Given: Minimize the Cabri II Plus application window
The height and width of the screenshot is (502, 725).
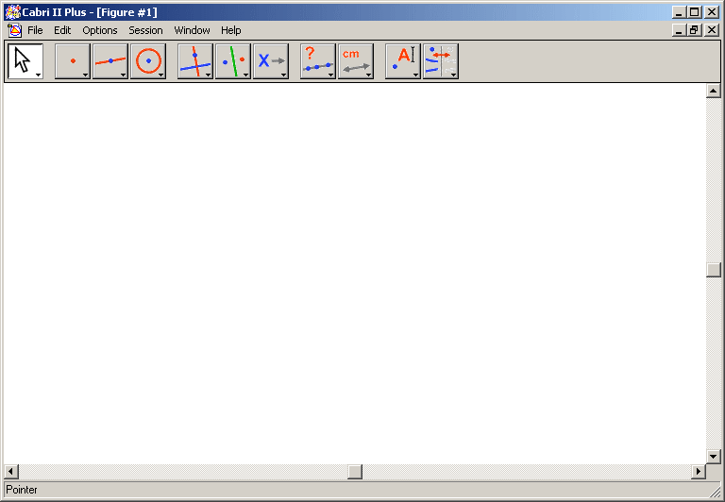Looking at the screenshot, I should 679,12.
